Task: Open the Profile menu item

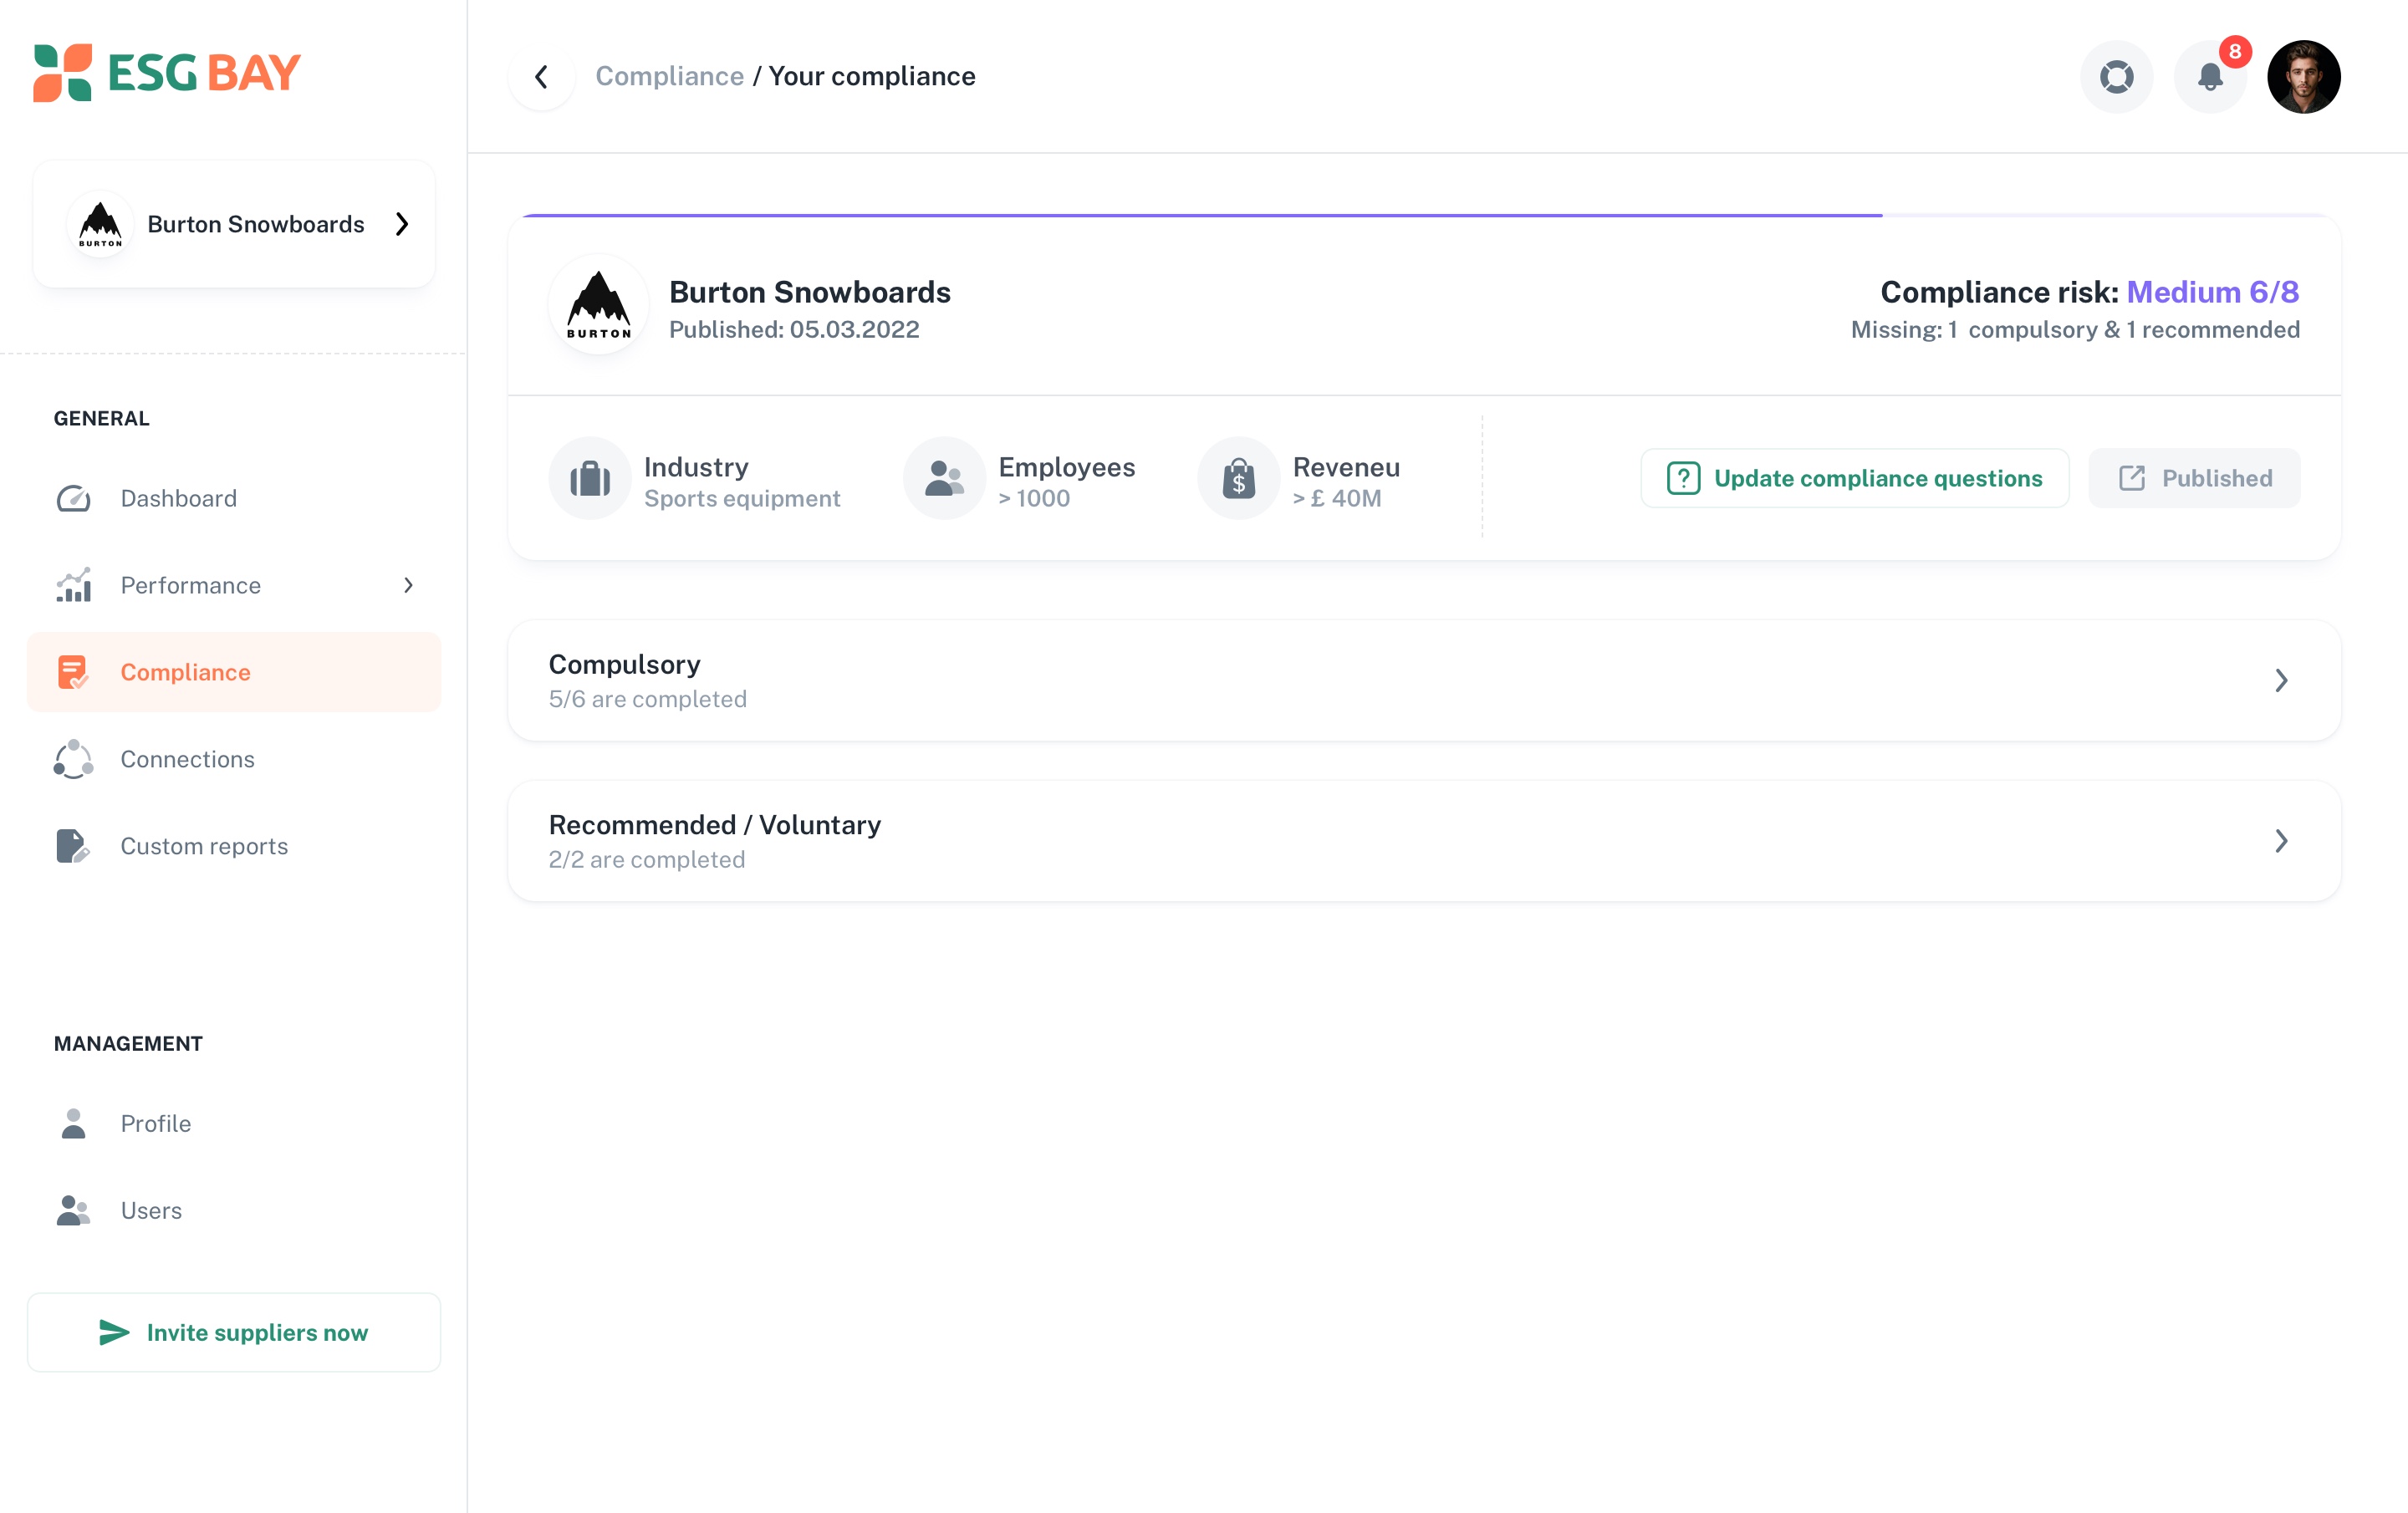Action: 234,1123
